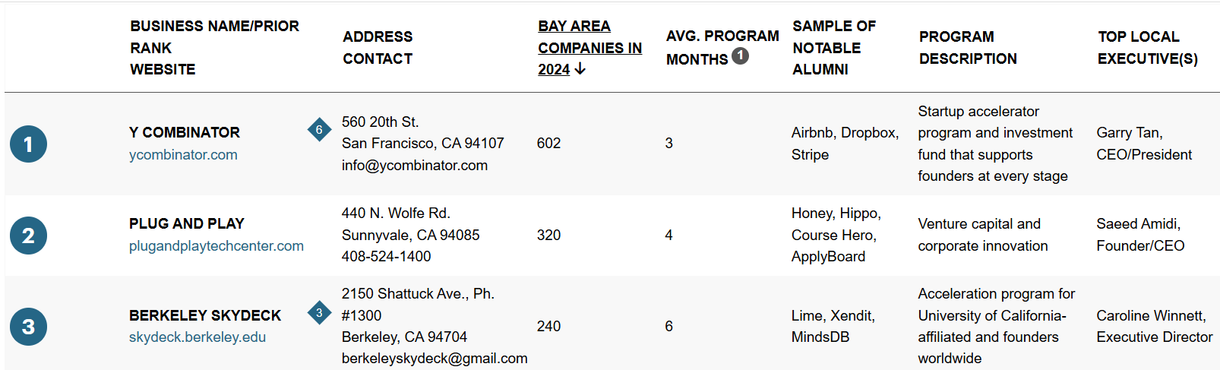
Task: Click the info@ycombinator.com email address
Action: pyautogui.click(x=414, y=166)
